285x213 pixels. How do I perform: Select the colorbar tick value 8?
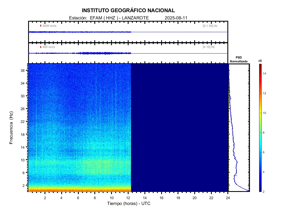click(264, 133)
